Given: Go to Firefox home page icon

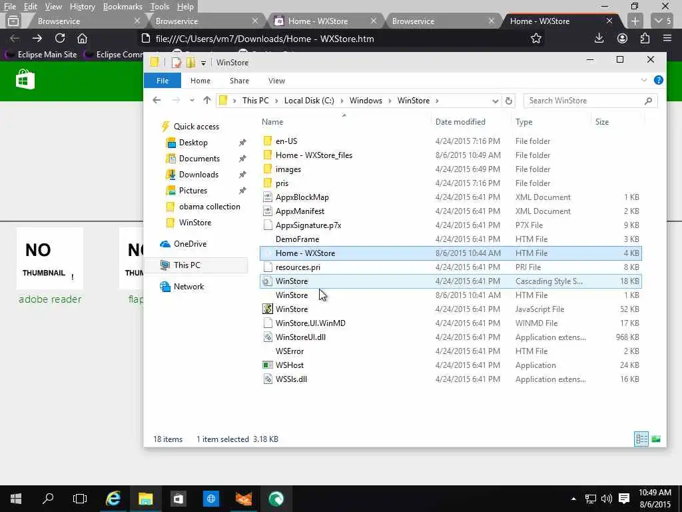Looking at the screenshot, I should click(x=82, y=38).
